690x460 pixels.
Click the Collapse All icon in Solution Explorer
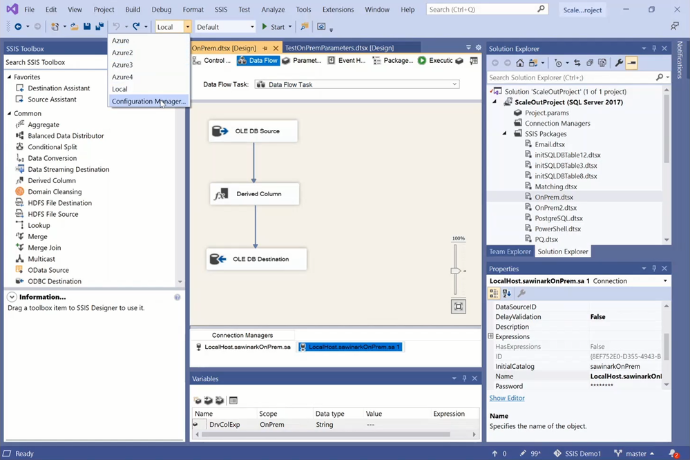pyautogui.click(x=590, y=63)
